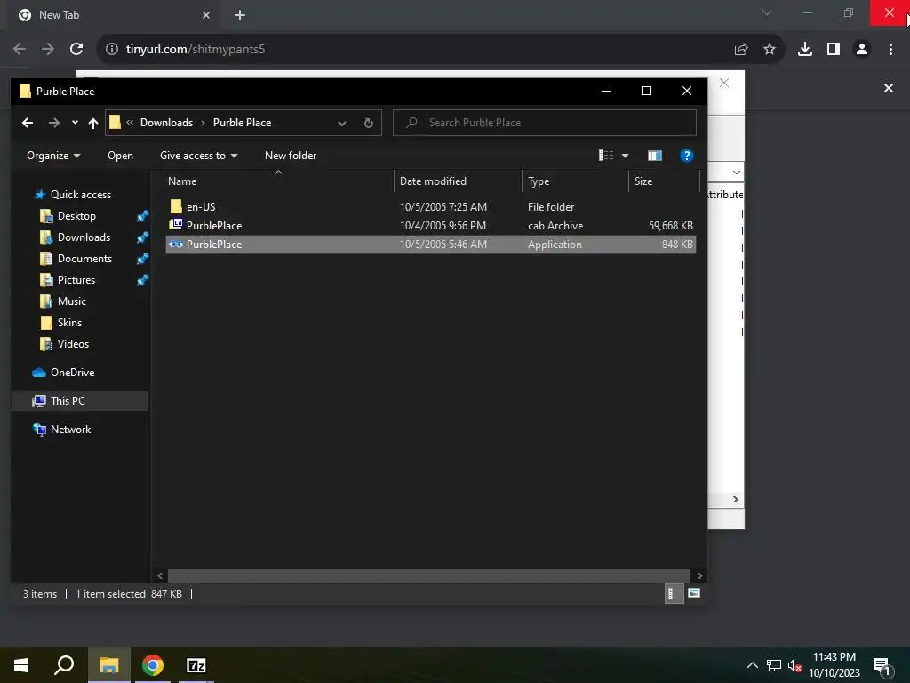The height and width of the screenshot is (683, 910).
Task: Click Downloads in breadcrumb path
Action: tap(166, 123)
